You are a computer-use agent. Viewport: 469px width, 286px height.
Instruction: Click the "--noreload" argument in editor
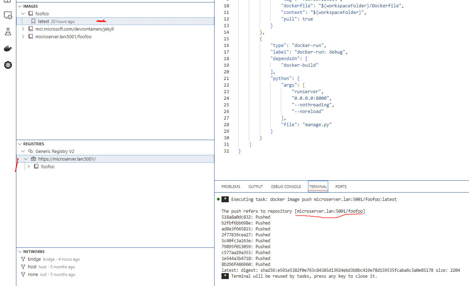coord(308,112)
